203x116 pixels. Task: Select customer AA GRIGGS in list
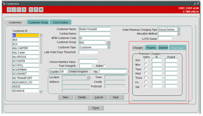[x=26, y=57]
